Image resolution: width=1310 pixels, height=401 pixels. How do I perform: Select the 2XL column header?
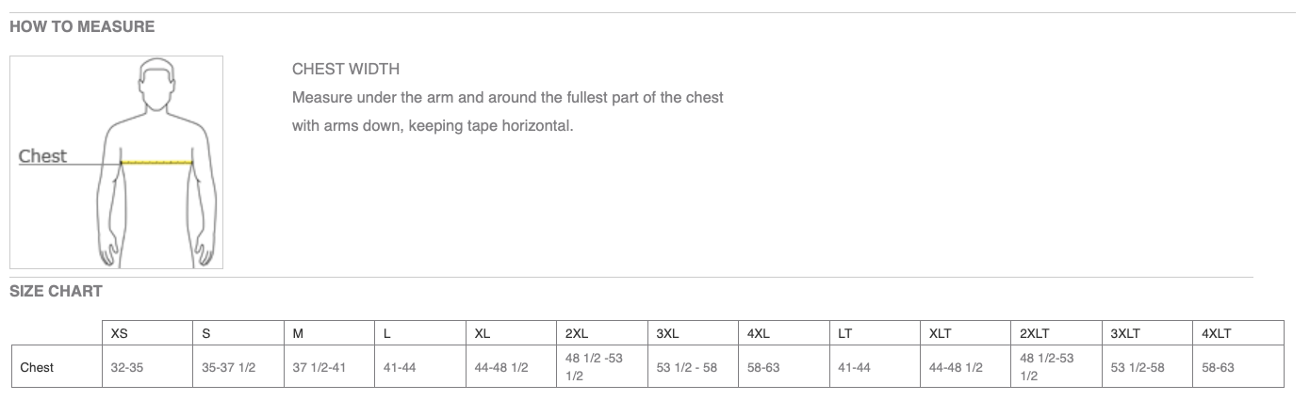(x=603, y=333)
